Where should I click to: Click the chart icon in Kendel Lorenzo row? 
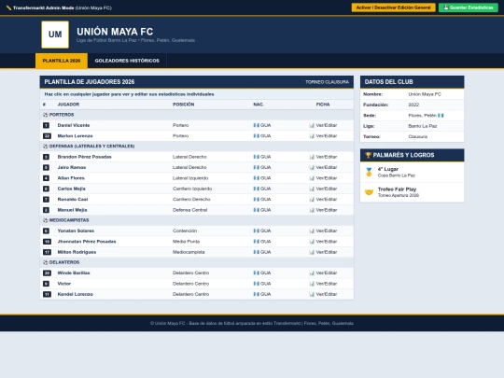pos(312,294)
